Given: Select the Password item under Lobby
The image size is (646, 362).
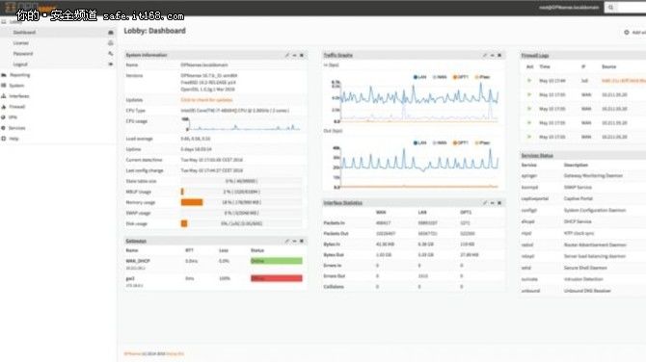Looking at the screenshot, I should (23, 54).
